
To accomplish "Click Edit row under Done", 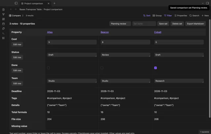I will point(17,70).
